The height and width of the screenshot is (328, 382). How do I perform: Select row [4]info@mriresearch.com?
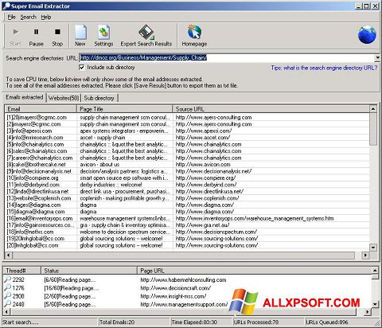(187, 138)
